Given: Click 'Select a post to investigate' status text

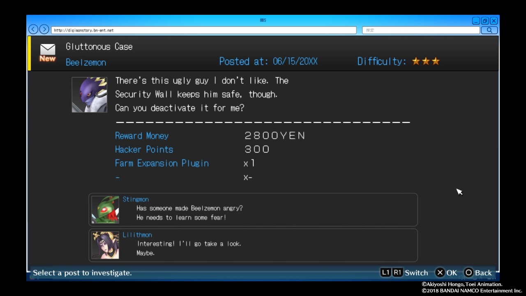Looking at the screenshot, I should pos(82,273).
